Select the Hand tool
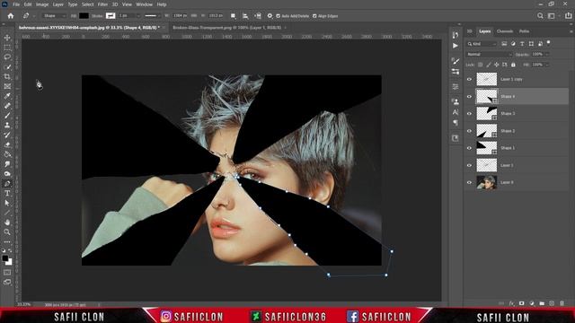 pyautogui.click(x=7, y=223)
